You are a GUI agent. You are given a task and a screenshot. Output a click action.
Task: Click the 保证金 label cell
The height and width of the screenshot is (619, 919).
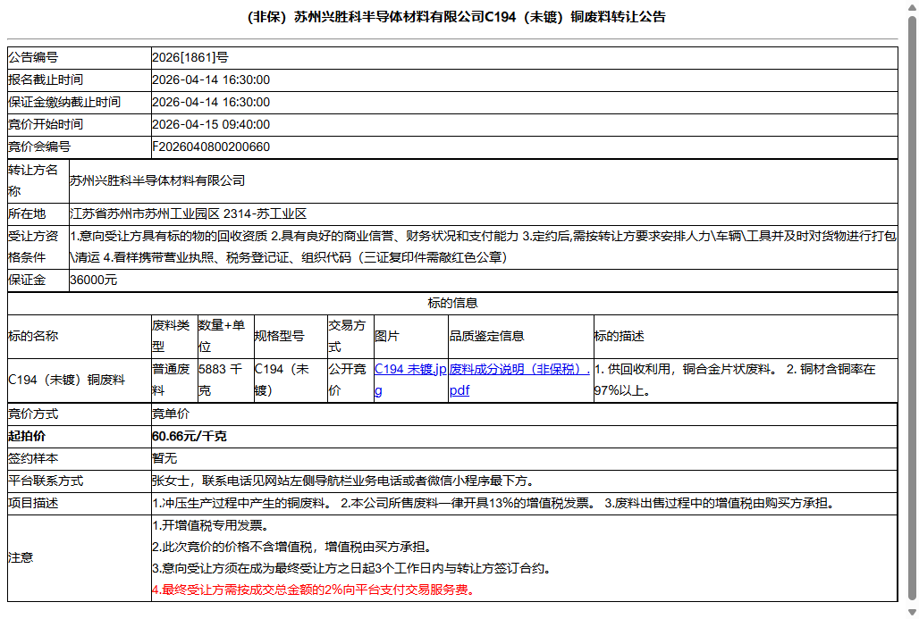[38, 280]
